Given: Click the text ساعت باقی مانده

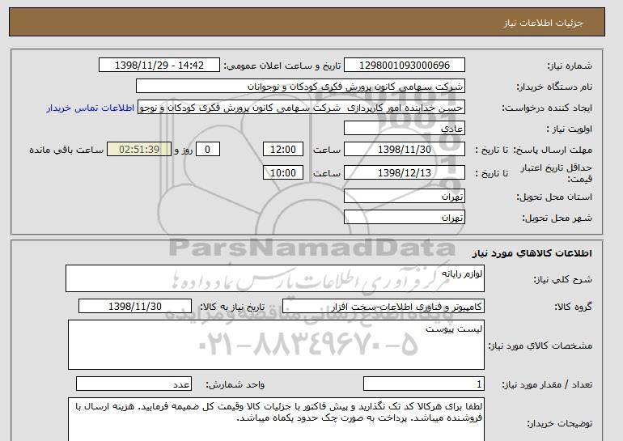Looking at the screenshot, I should point(66,151).
